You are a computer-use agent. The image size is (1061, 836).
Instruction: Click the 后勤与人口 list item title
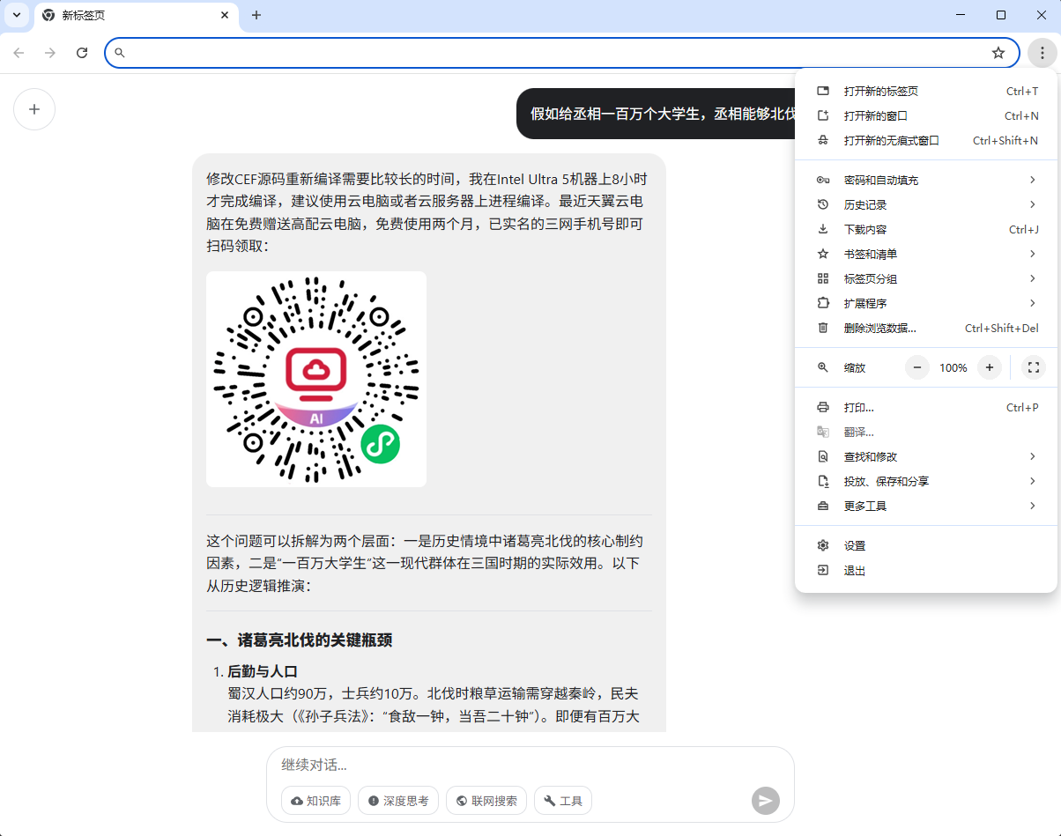(263, 671)
